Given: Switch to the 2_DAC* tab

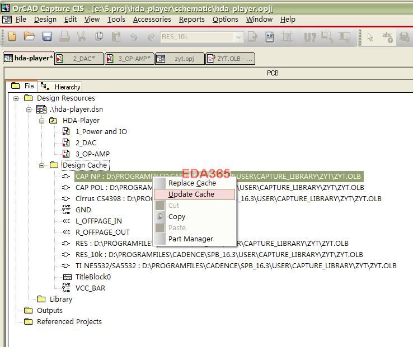Looking at the screenshot, I should click(79, 59).
